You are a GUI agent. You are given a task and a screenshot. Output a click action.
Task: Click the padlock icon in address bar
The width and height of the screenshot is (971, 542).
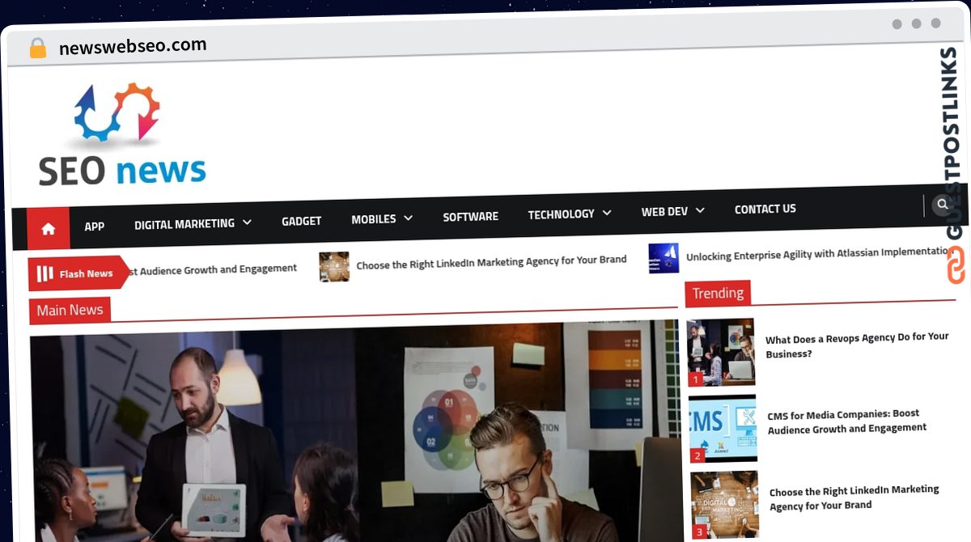pyautogui.click(x=38, y=49)
